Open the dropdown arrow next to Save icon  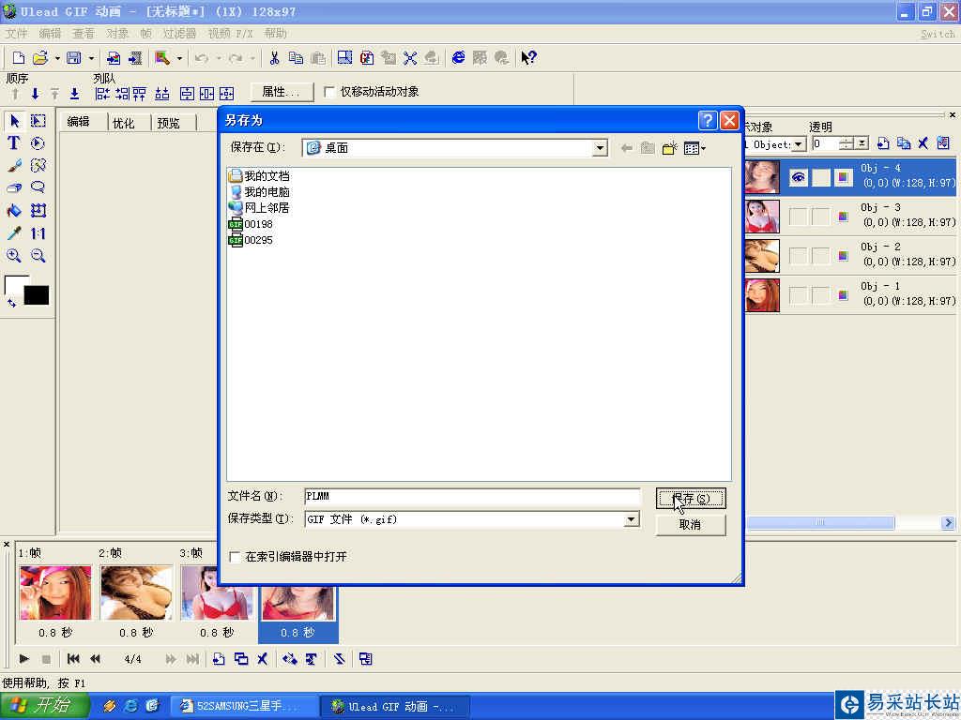91,59
